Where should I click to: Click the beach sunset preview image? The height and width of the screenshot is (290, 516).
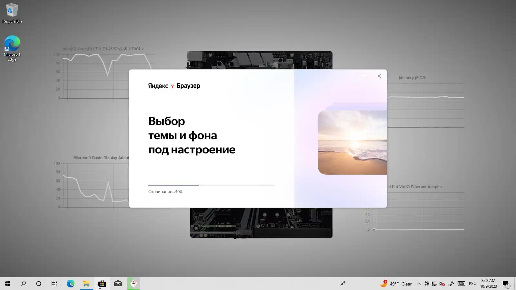point(352,142)
